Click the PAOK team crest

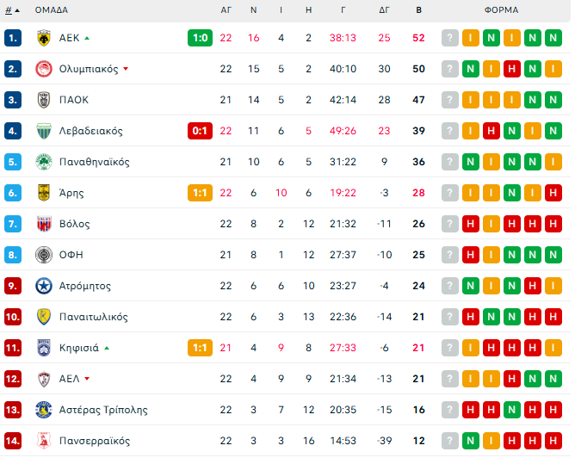(43, 100)
